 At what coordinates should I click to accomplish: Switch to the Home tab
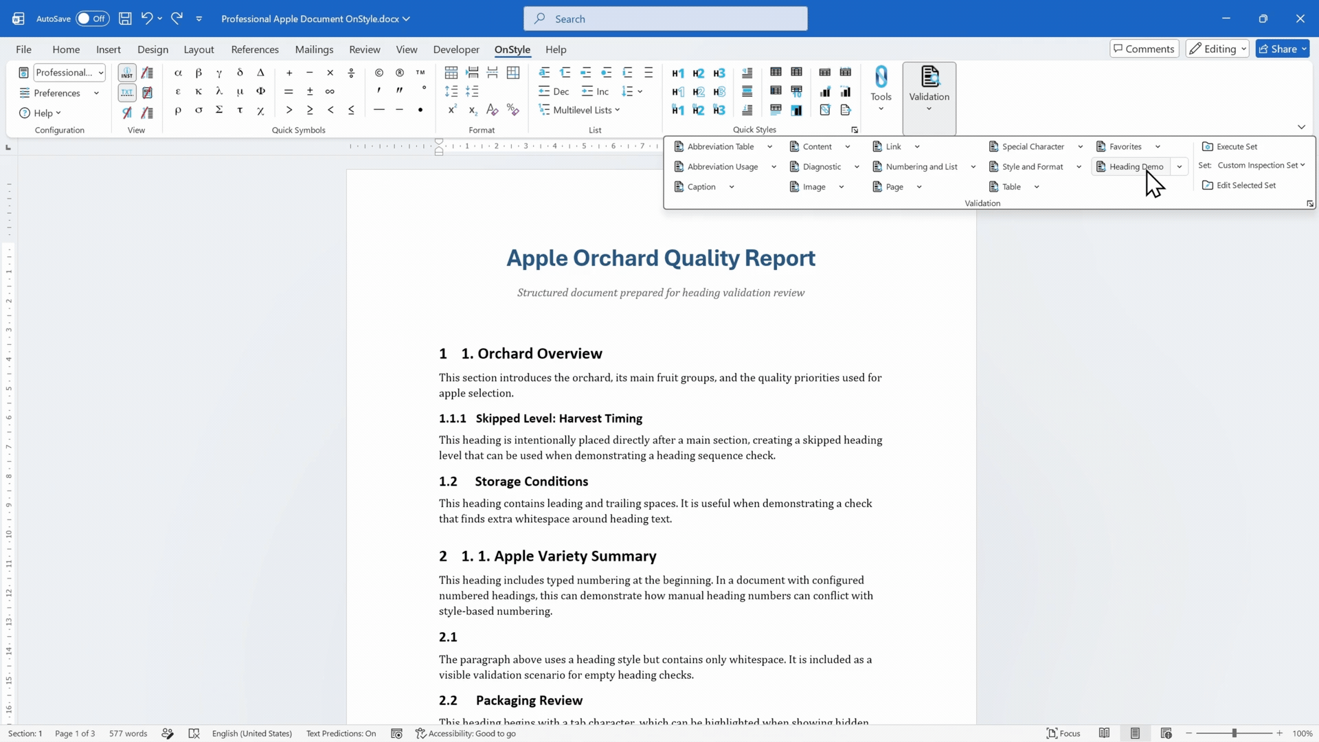coord(66,49)
